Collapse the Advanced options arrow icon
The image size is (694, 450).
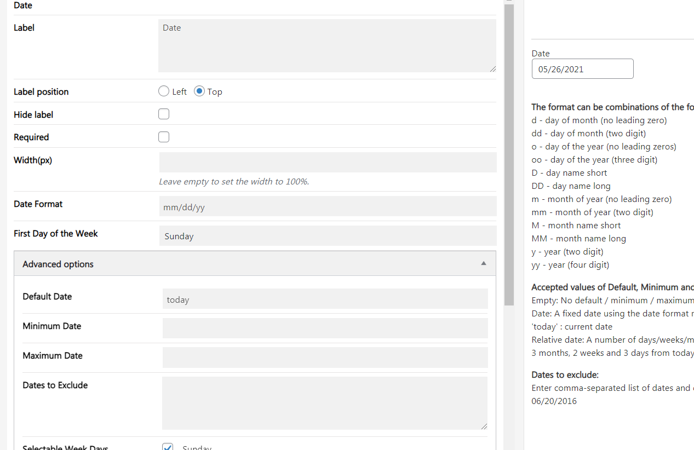point(484,263)
